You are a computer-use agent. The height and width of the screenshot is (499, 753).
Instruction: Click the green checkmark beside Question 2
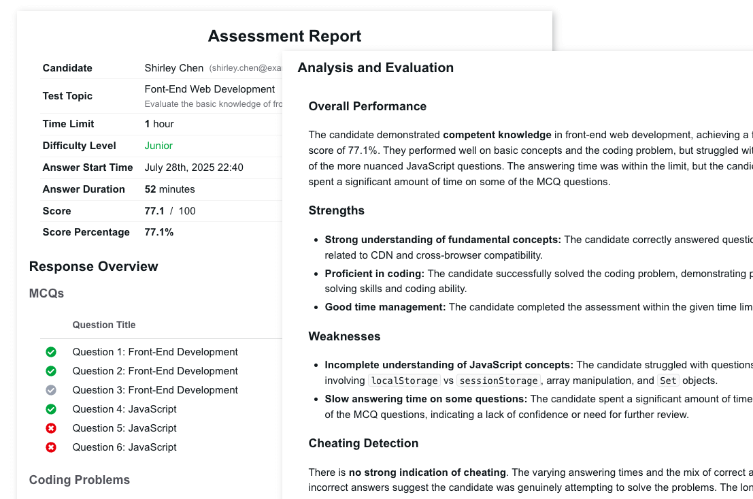[50, 371]
